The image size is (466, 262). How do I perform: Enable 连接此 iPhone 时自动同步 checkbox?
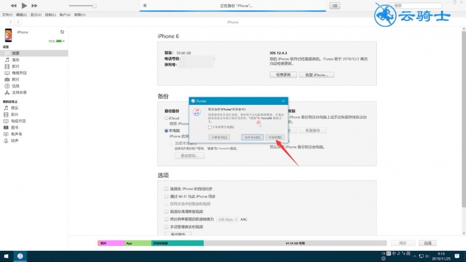(166, 189)
